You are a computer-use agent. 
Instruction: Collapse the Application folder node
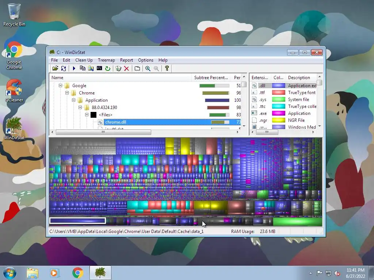[73, 100]
